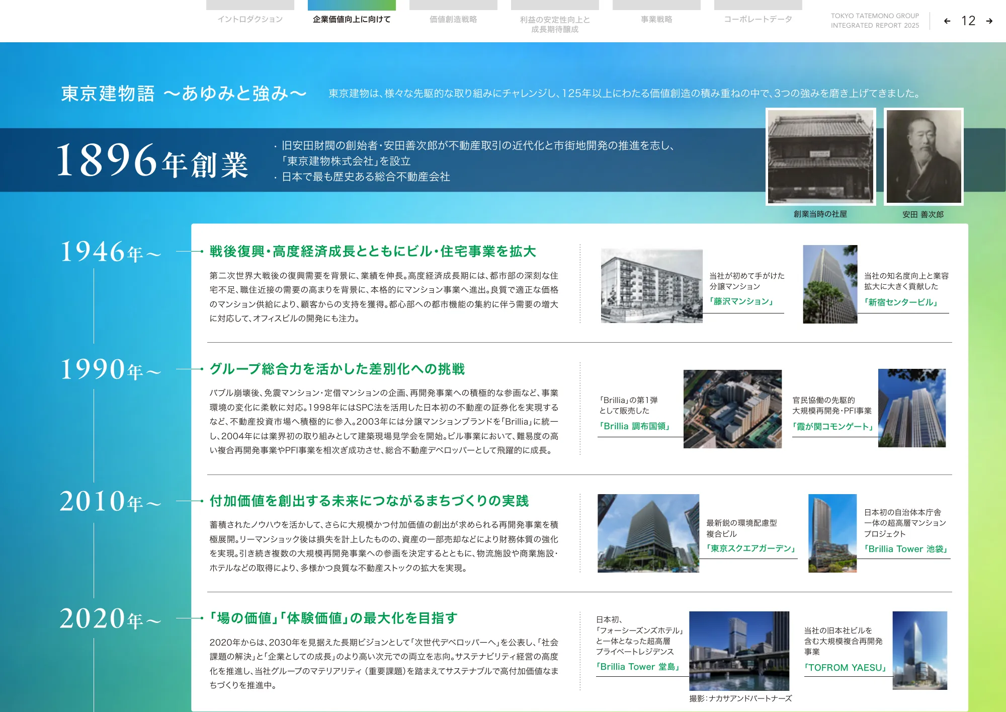Open the 事業戦略 tab
Viewport: 1006px width, 712px height.
click(656, 19)
